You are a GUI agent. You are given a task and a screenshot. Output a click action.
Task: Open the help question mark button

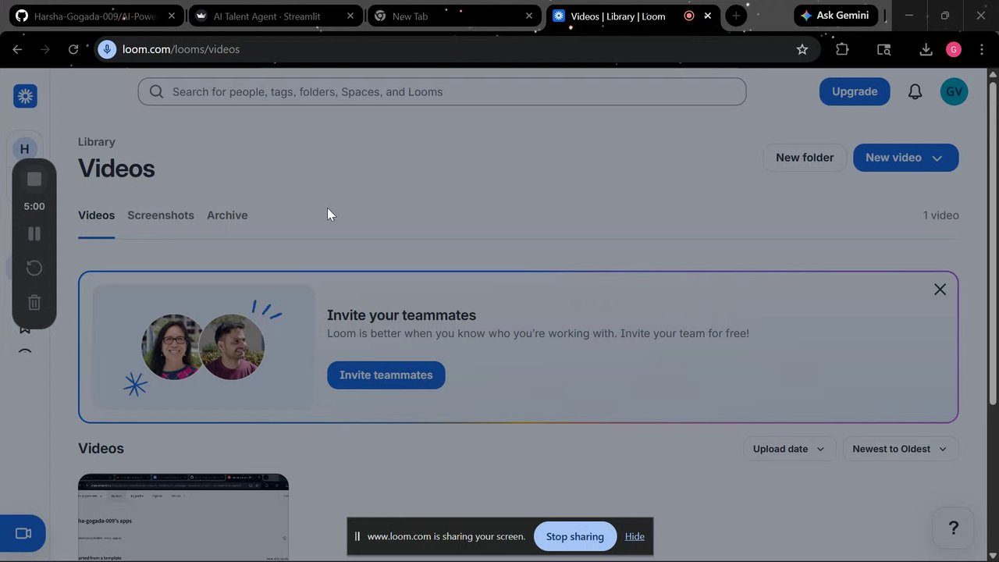pos(953,528)
